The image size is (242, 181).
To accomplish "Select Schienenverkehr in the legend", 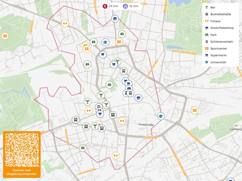I will [x=221, y=42].
